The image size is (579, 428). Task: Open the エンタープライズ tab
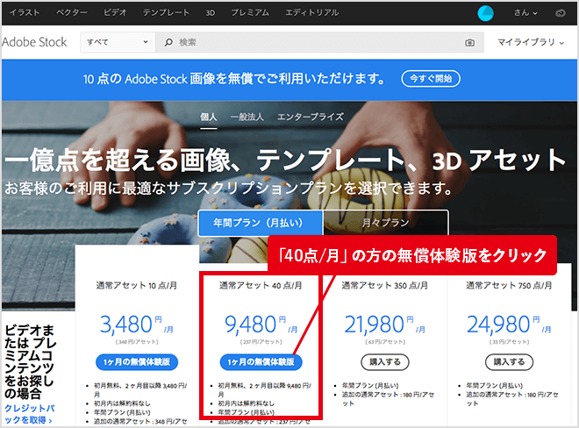310,117
